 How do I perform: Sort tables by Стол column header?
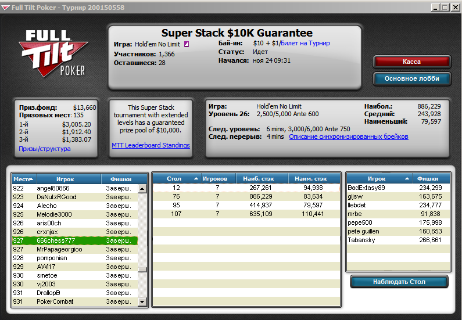tap(177, 178)
